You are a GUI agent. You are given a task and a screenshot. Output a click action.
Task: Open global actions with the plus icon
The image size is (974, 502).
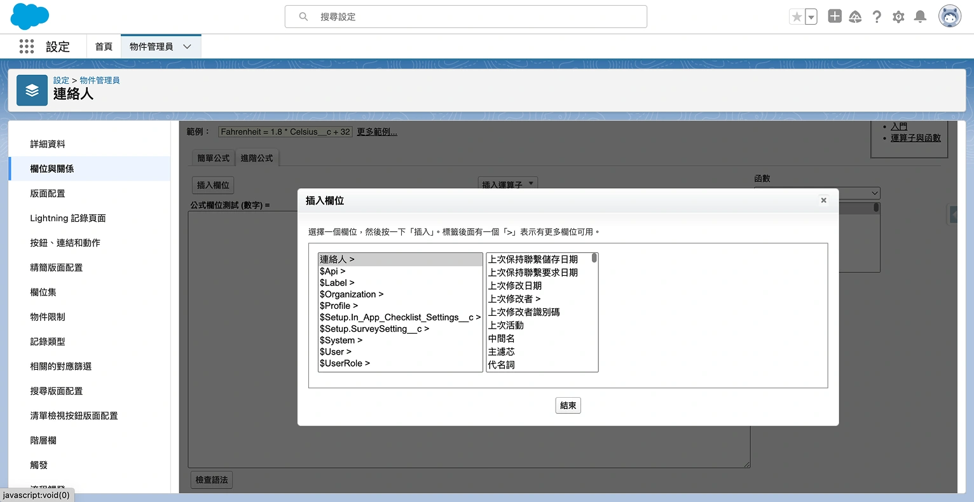click(834, 16)
